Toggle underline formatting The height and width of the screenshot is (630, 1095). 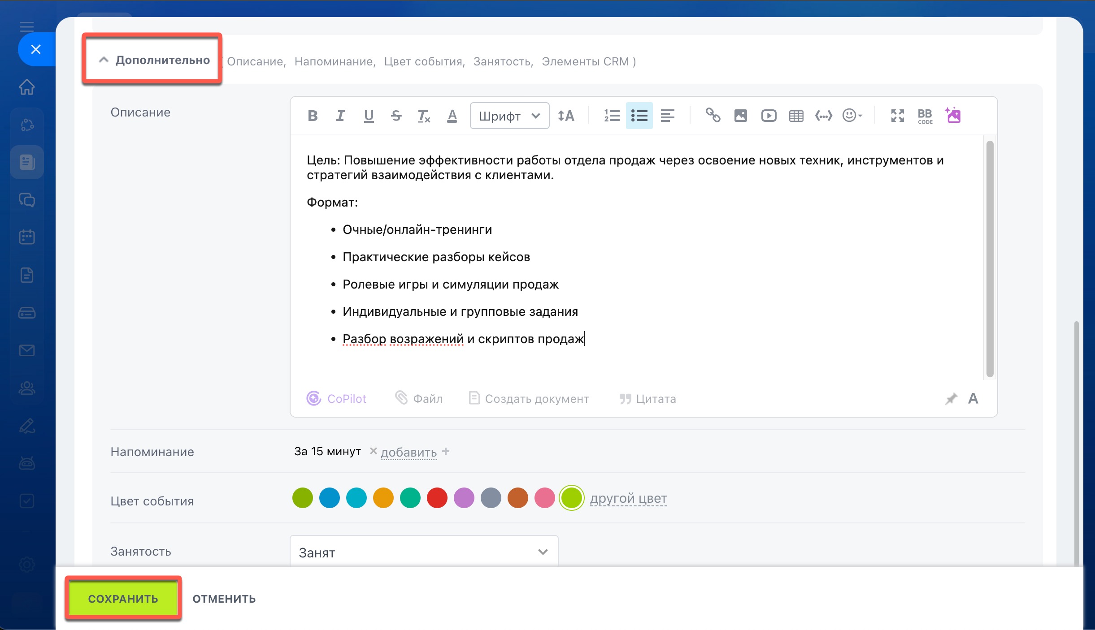pyautogui.click(x=369, y=116)
